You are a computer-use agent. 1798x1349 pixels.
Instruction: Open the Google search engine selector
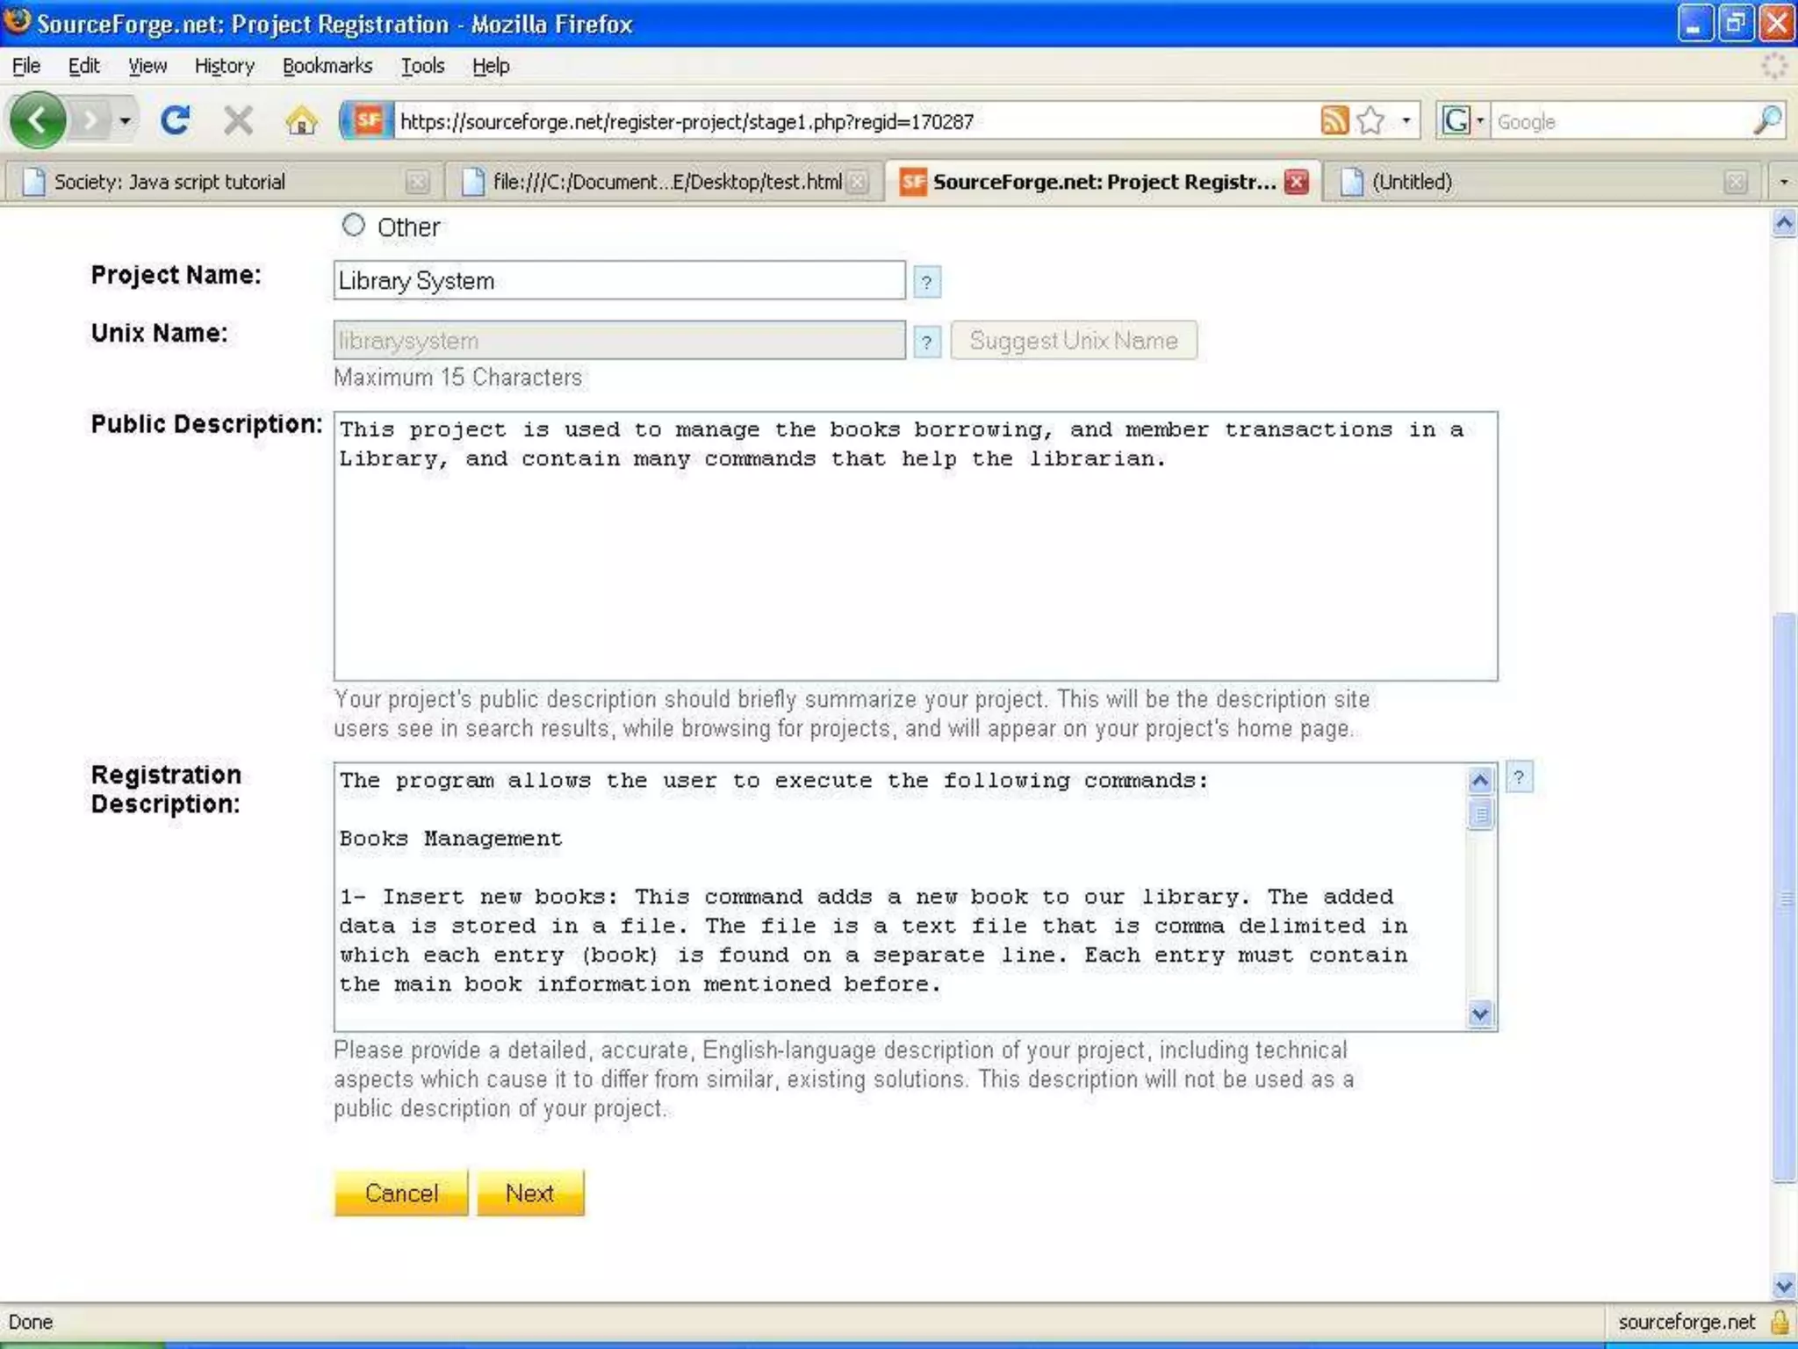[x=1463, y=120]
